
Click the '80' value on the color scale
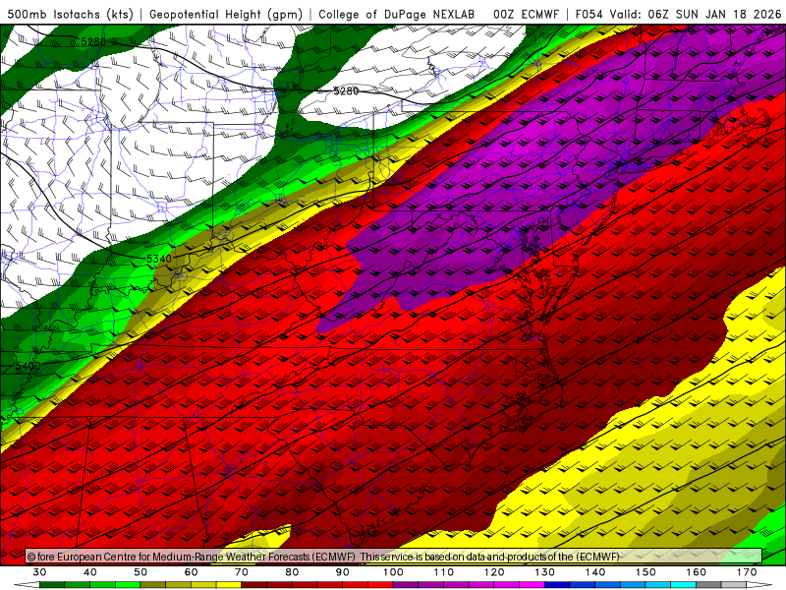tap(292, 572)
